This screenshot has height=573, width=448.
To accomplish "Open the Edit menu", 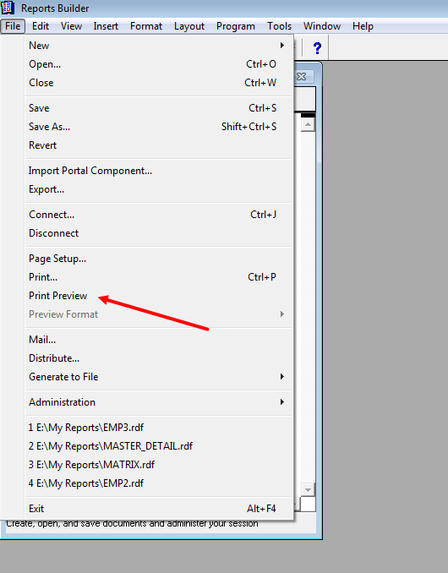I will coord(41,26).
